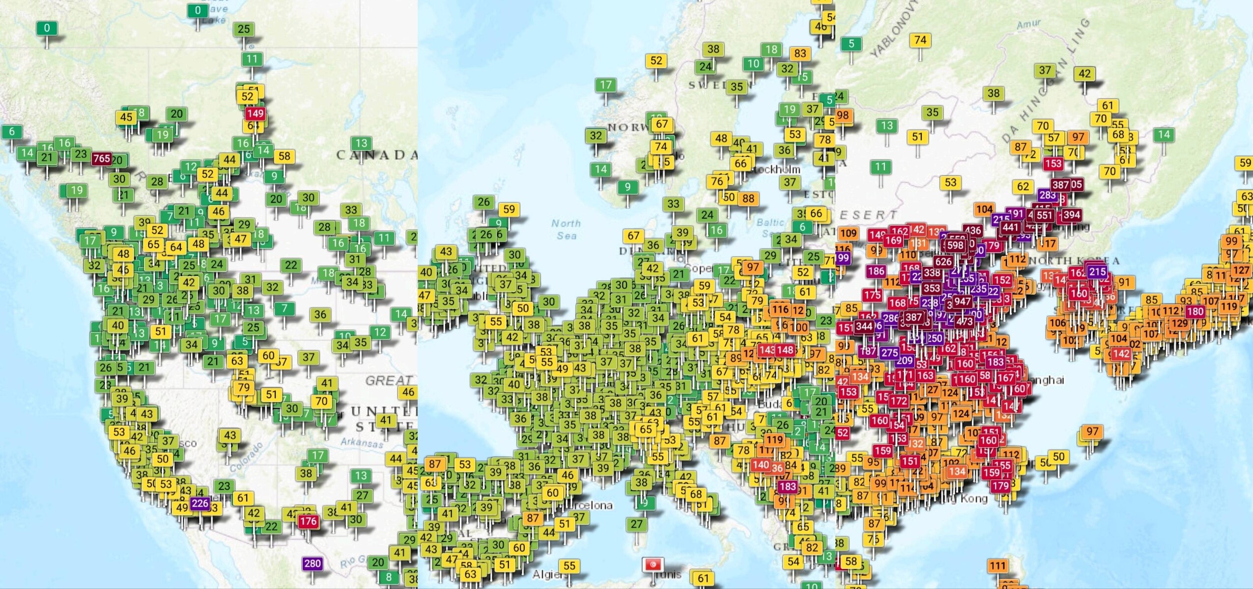Select the red 176 marker in Texas
Screen dimensions: 1253x589
coord(308,521)
